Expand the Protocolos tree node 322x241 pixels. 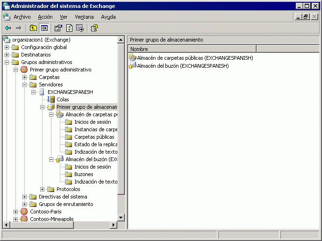click(x=43, y=189)
